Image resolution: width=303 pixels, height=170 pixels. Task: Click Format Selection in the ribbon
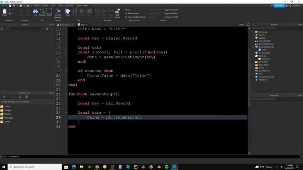(58, 13)
